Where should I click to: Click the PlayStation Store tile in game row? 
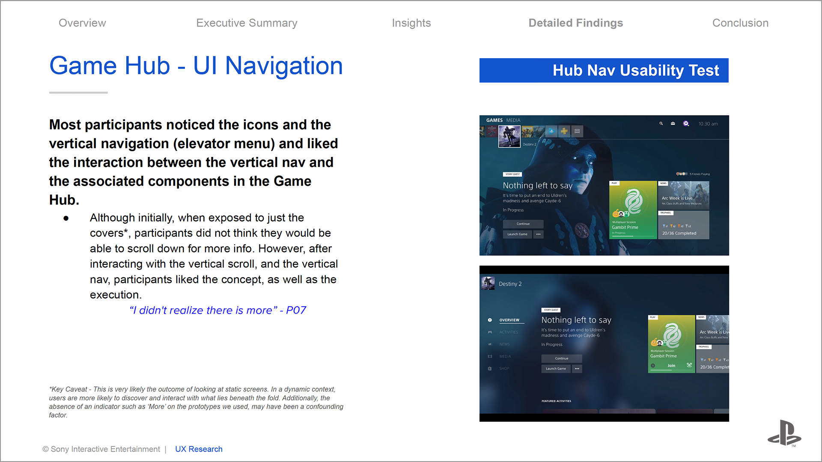[551, 131]
